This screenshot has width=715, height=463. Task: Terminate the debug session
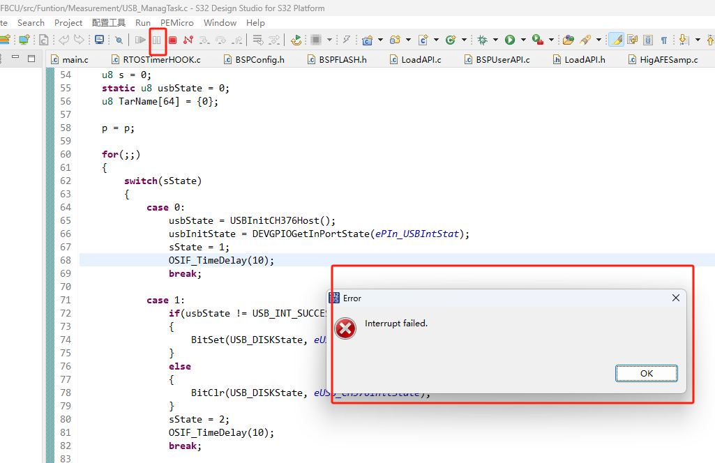coord(172,40)
